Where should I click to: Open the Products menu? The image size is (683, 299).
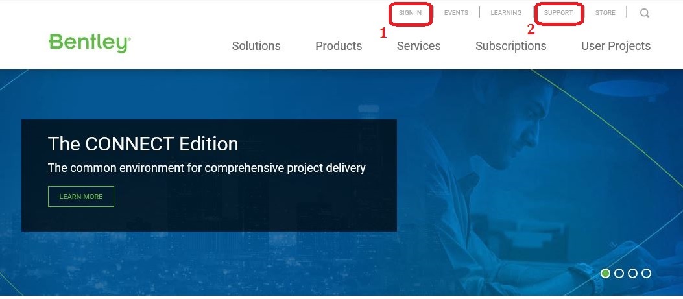(x=339, y=46)
